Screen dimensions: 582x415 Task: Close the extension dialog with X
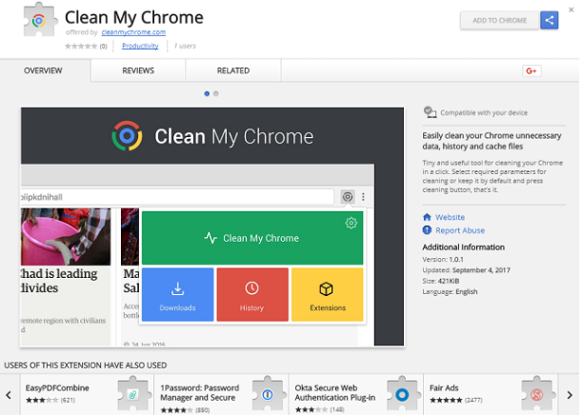click(x=572, y=10)
